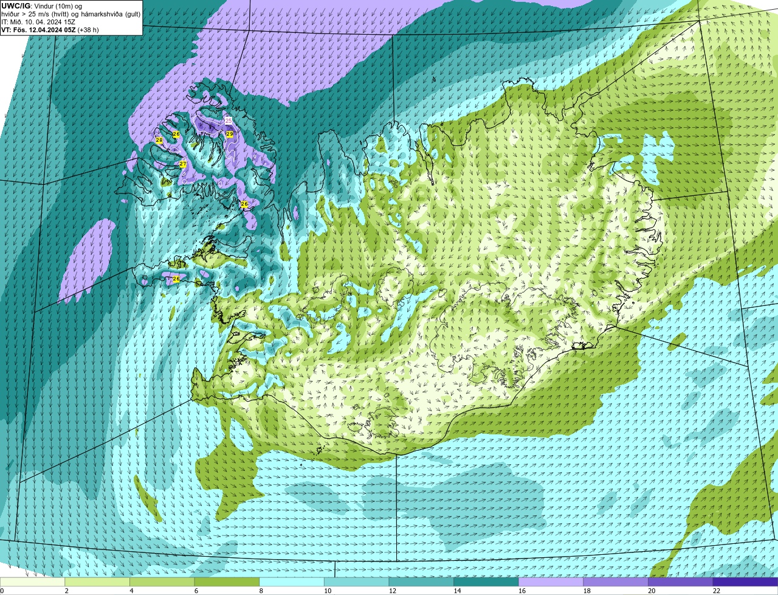Click the 0–2 m/s pale yellow legend swatch
Screen dimensions: 778x595
tap(32, 582)
